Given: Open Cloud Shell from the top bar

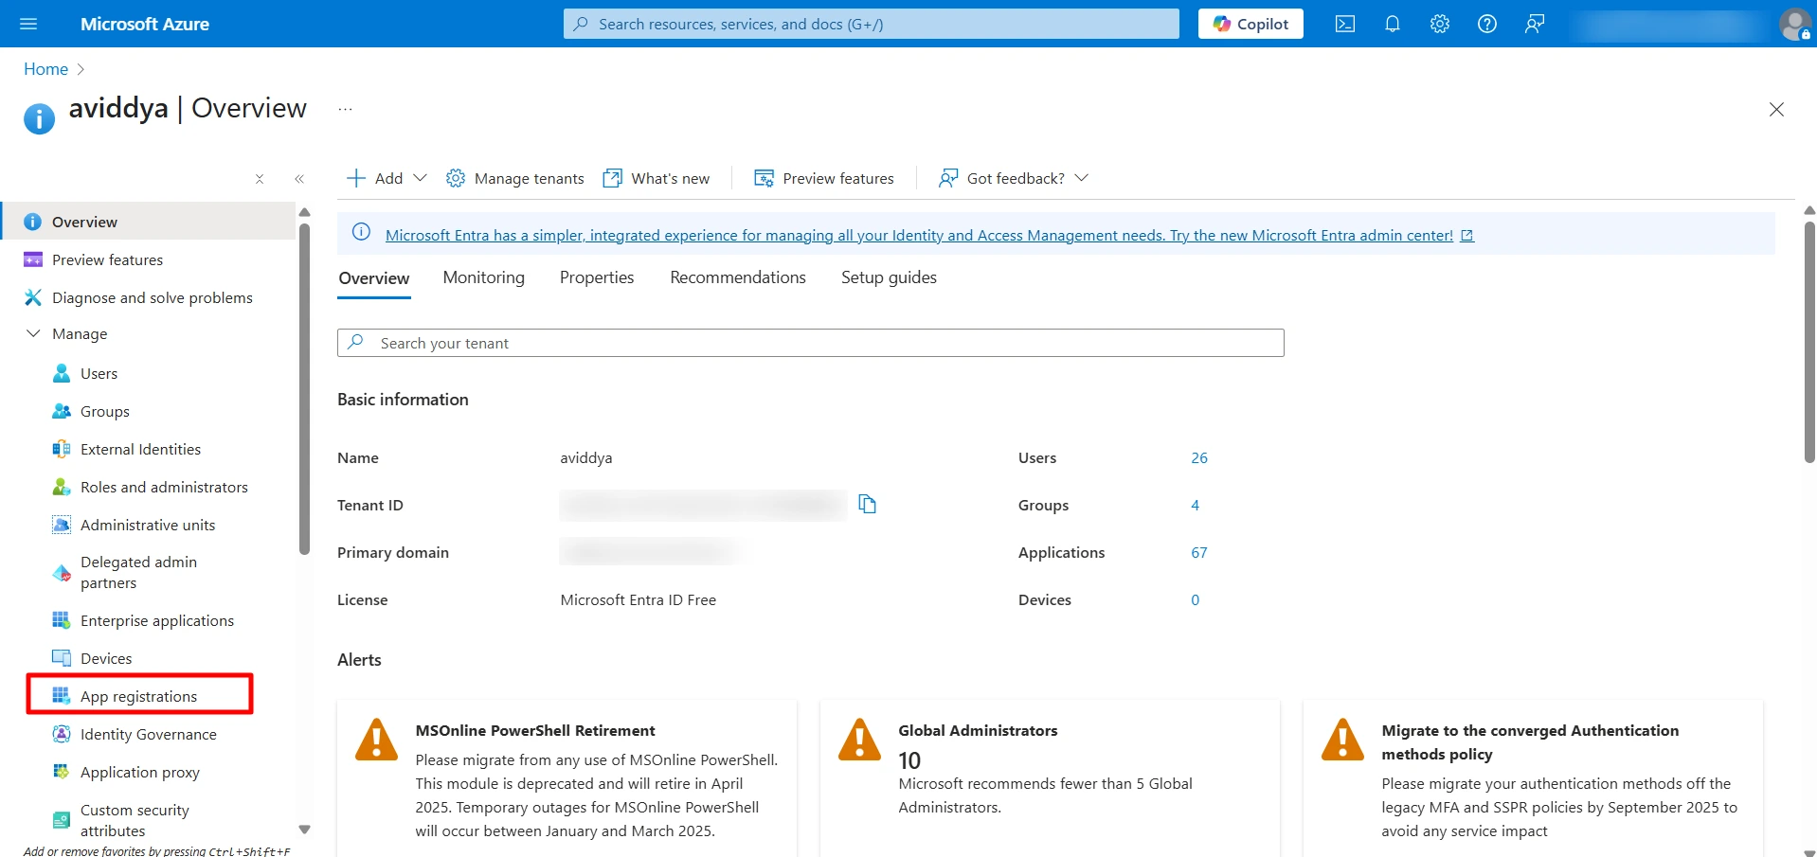Looking at the screenshot, I should click(1345, 24).
